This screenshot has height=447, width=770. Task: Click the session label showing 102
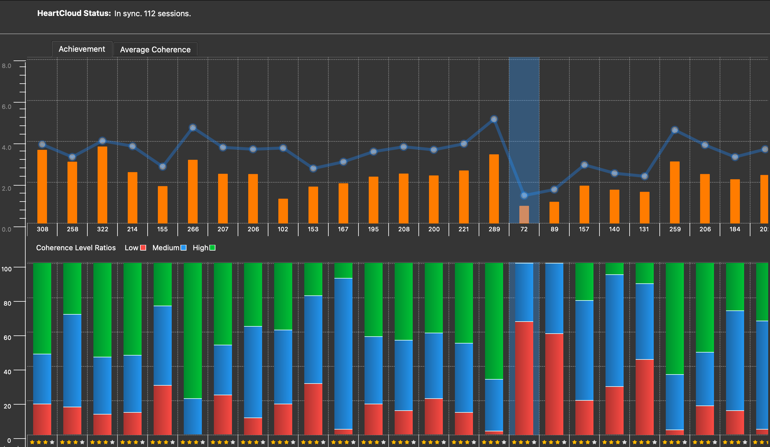point(283,229)
